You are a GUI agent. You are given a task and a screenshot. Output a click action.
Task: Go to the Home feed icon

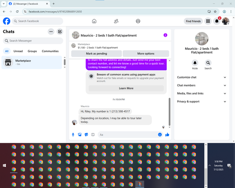coord(94,21)
